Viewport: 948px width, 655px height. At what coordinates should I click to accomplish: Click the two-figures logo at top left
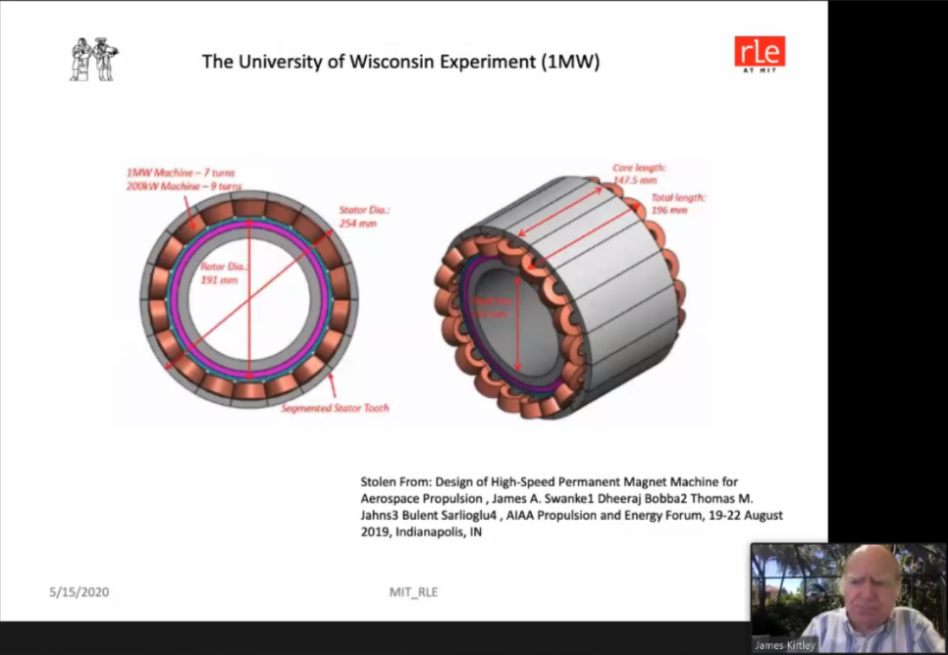[94, 59]
